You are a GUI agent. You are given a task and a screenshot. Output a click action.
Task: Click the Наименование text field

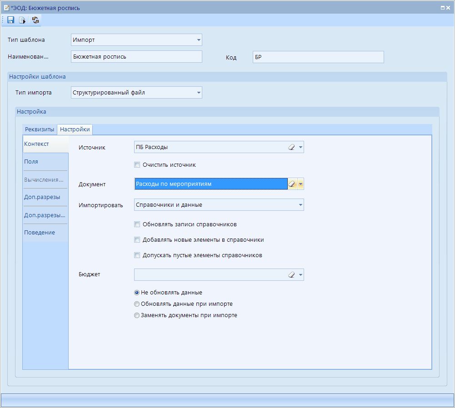coord(136,57)
